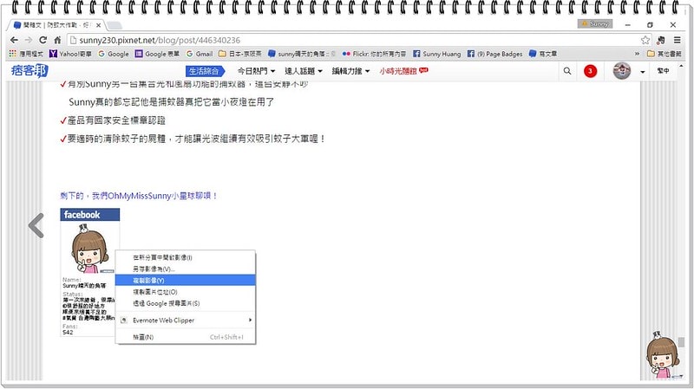This screenshot has height=389, width=694.
Task: Click the browser Back arrow
Action: (14, 40)
